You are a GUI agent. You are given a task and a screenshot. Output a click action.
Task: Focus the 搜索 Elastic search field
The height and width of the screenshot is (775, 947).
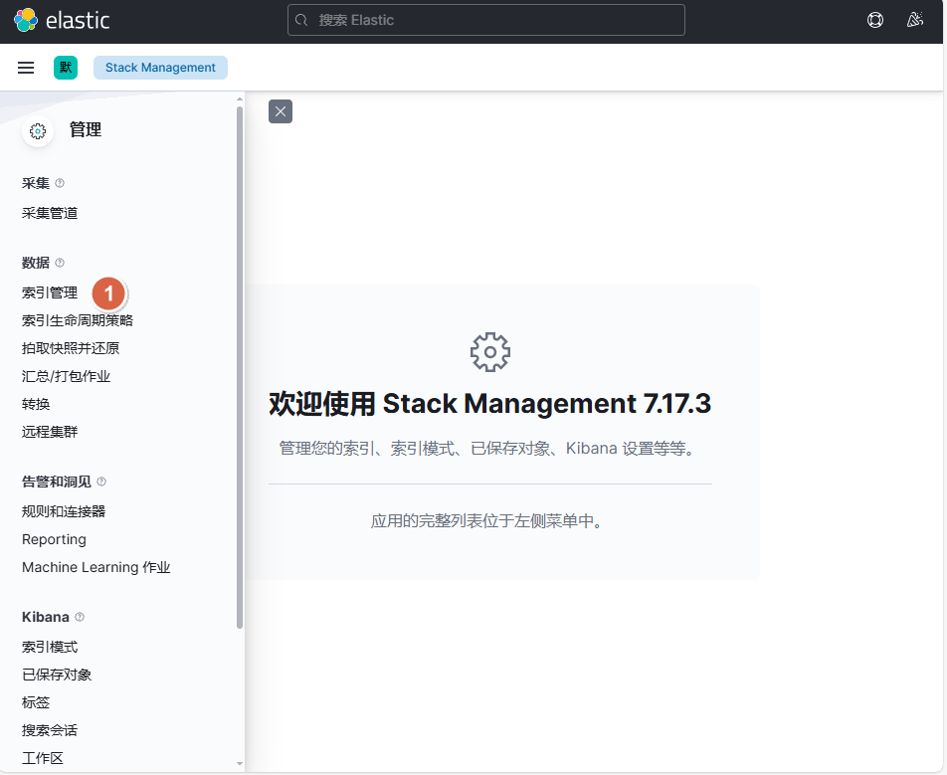click(x=486, y=21)
